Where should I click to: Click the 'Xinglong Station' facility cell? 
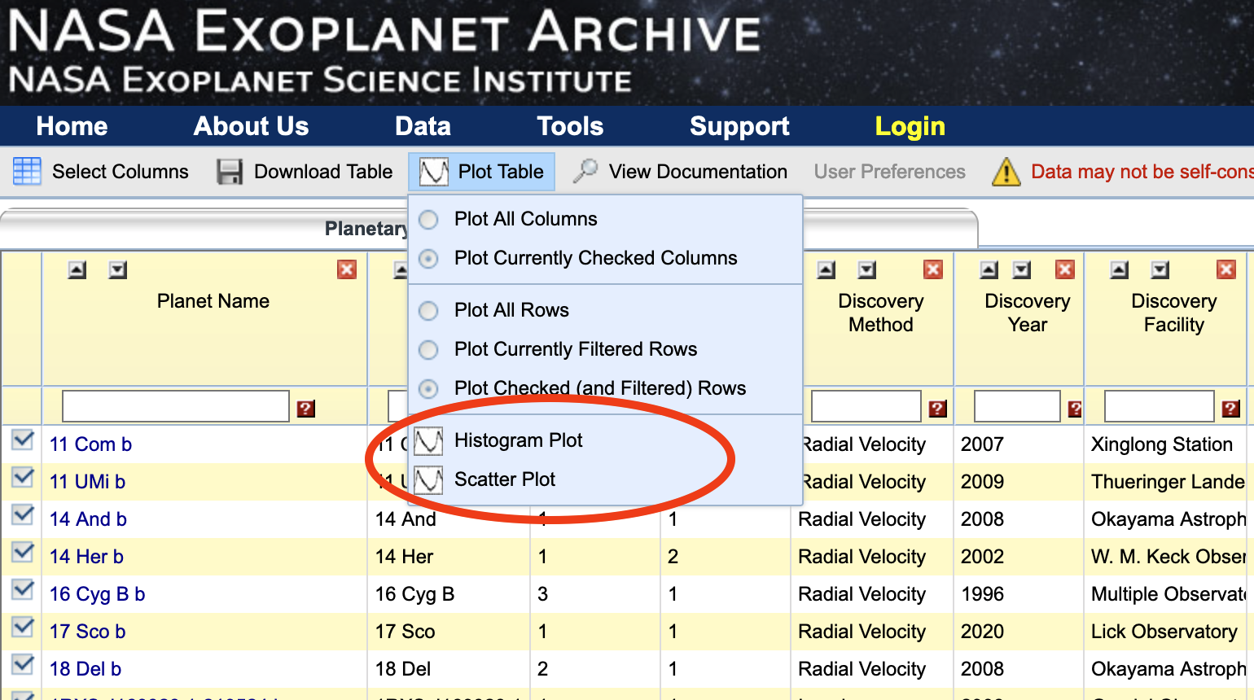(1162, 444)
